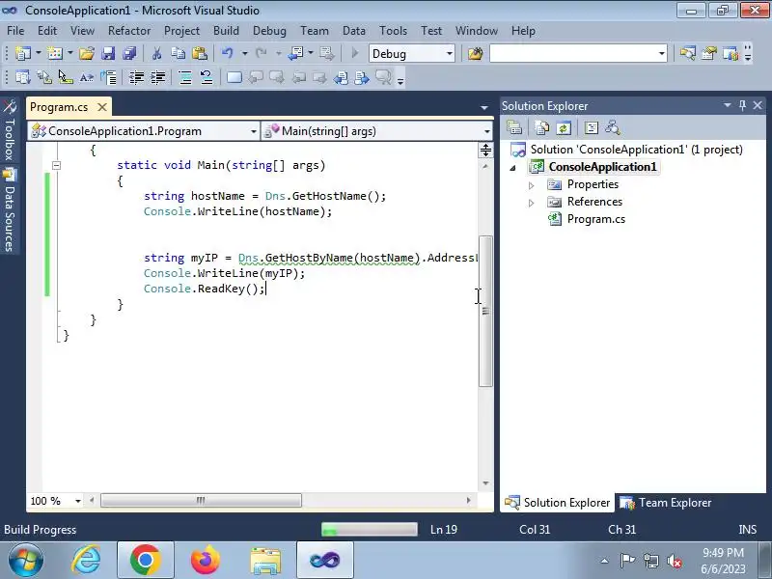Save Program.cs with the floppy disk icon
This screenshot has width=772, height=579.
tap(108, 53)
